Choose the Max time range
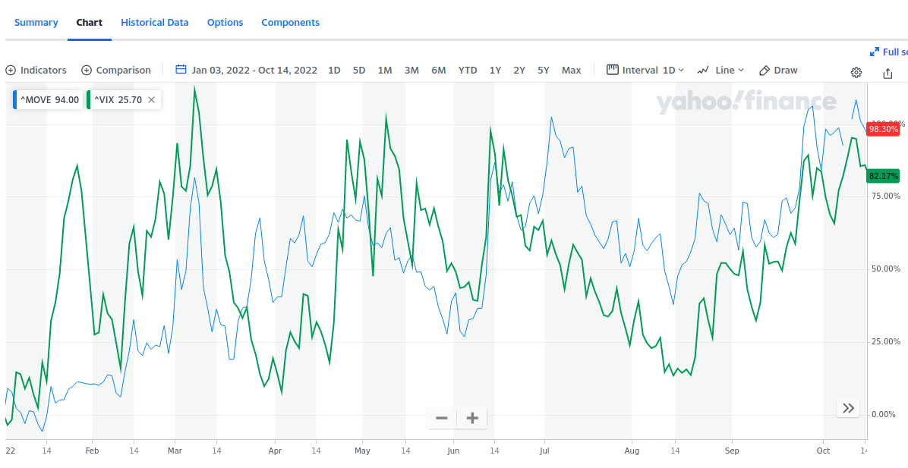The height and width of the screenshot is (468, 908). tap(571, 70)
